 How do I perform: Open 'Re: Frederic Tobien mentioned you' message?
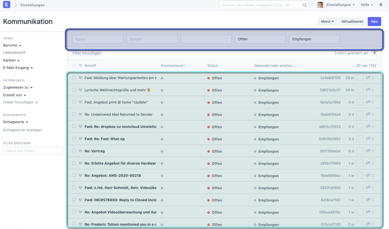(120, 225)
